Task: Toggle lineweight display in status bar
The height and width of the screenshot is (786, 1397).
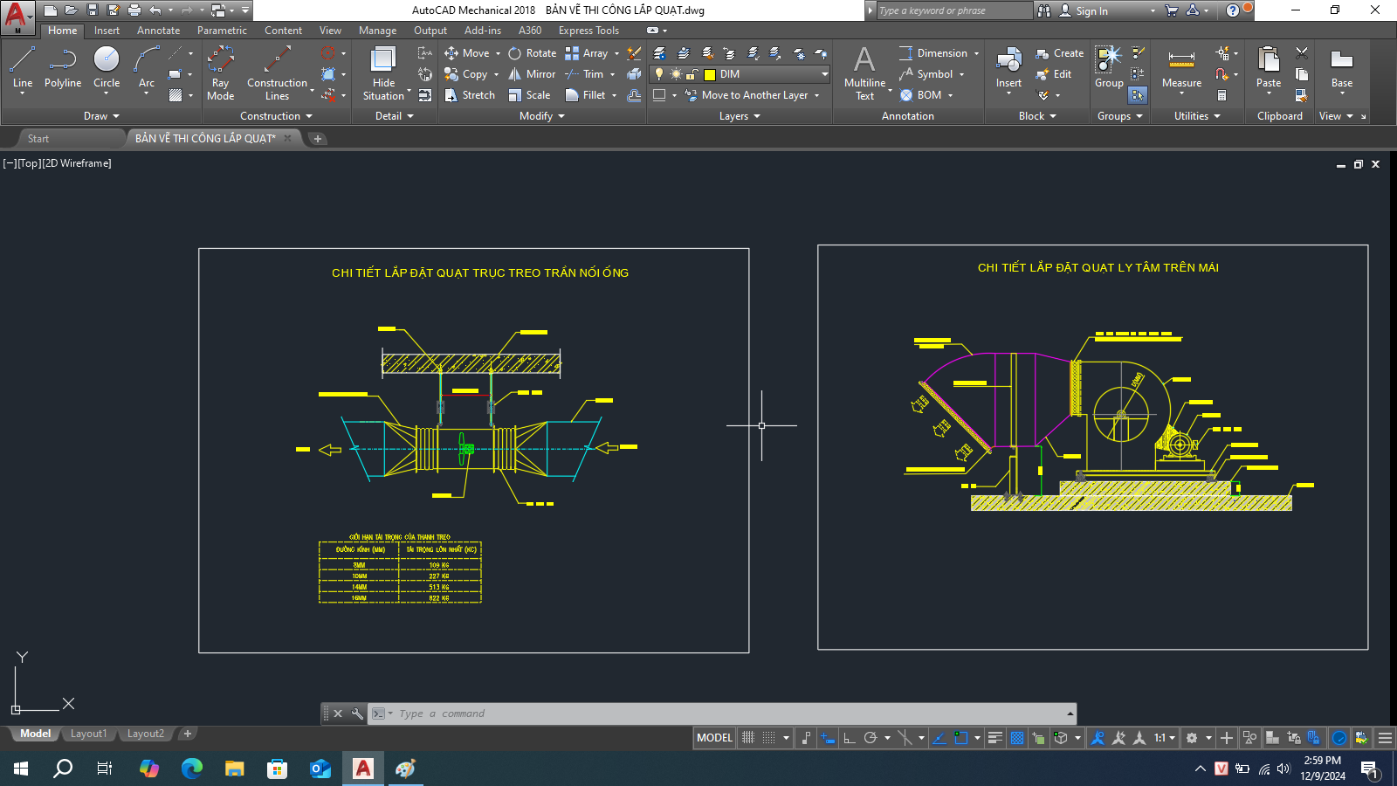Action: pyautogui.click(x=994, y=738)
